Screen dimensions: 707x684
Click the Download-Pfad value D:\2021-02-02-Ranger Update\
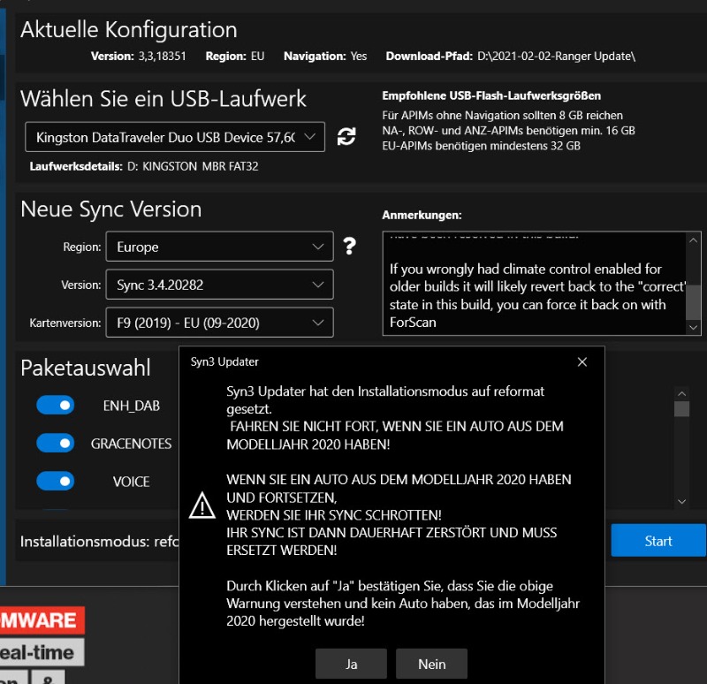[x=557, y=57]
